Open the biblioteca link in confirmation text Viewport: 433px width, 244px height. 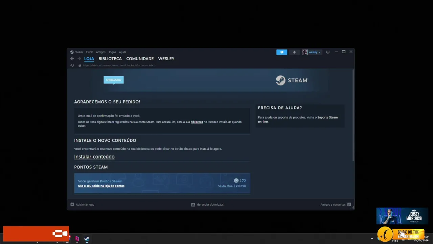click(197, 122)
